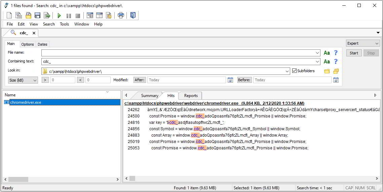Export results using the green arrow icon

(x=47, y=16)
